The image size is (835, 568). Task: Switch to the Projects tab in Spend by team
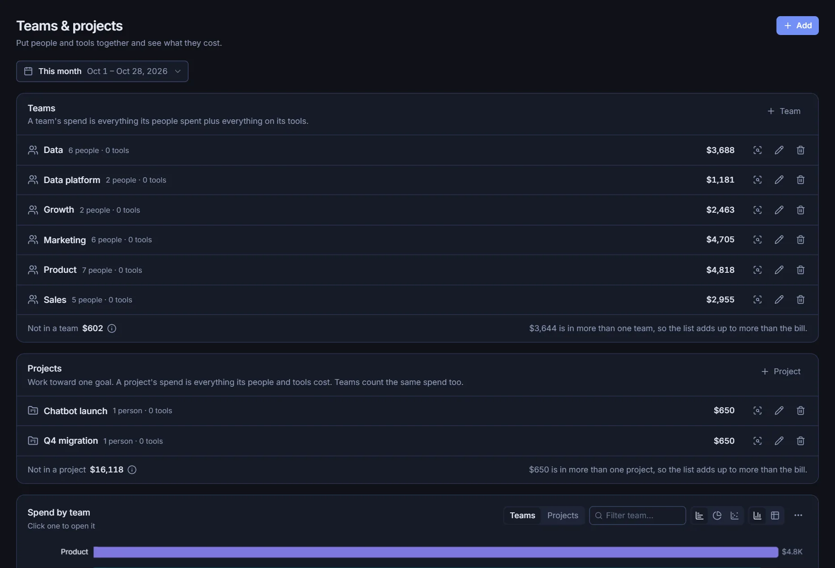[x=563, y=516]
